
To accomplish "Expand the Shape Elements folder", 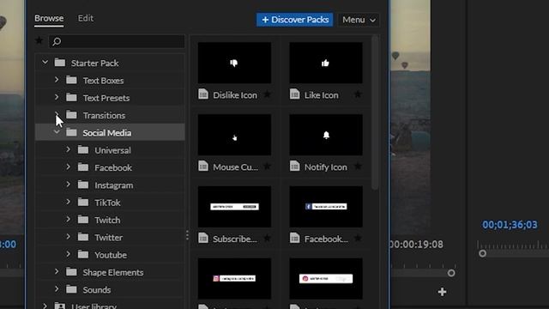I will (x=57, y=271).
